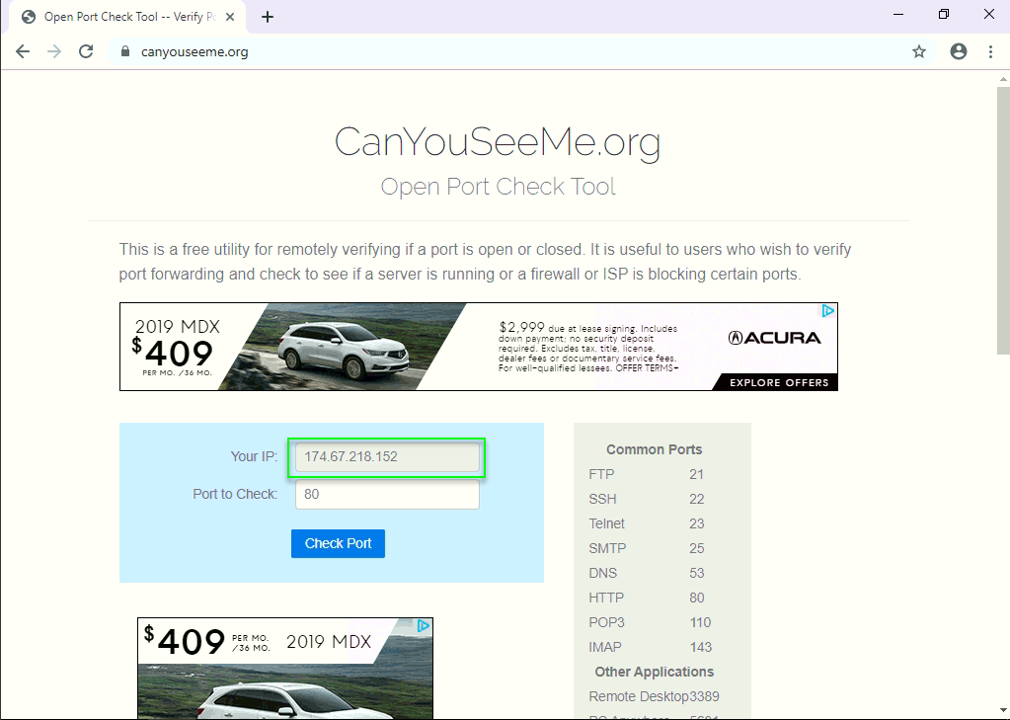Close the Open Port Check Tool tab
Viewport: 1010px width, 720px height.
[x=229, y=17]
